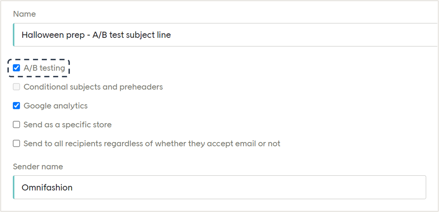Select the text 'Halloween prep - A/B test subject line'

(96, 35)
